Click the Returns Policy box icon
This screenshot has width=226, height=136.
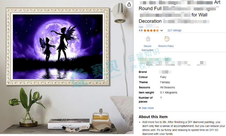click(x=167, y=39)
